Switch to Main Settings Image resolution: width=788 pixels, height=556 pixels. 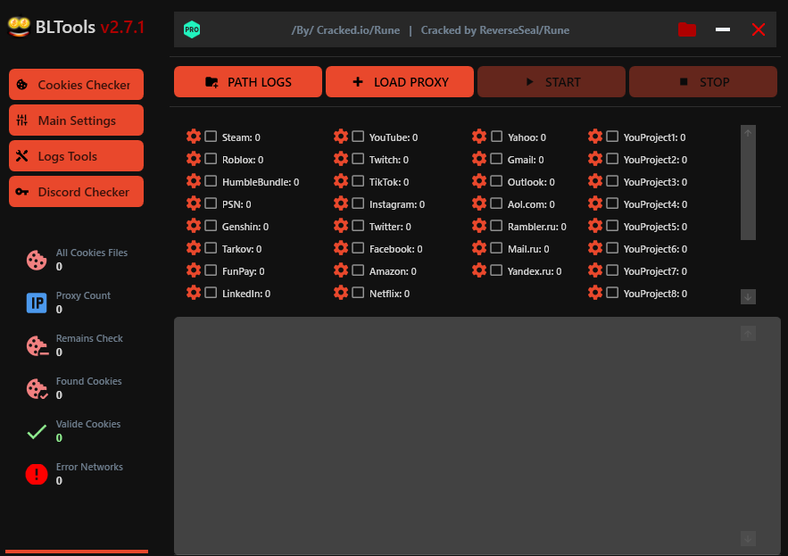pos(76,120)
